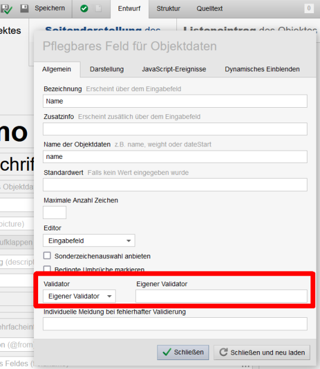Viewport: 320px width, 369px height.
Task: Click the save-and-check icon in the toolbar
Action: pos(6,9)
